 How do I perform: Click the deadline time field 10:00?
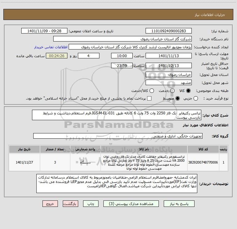pos(122,56)
